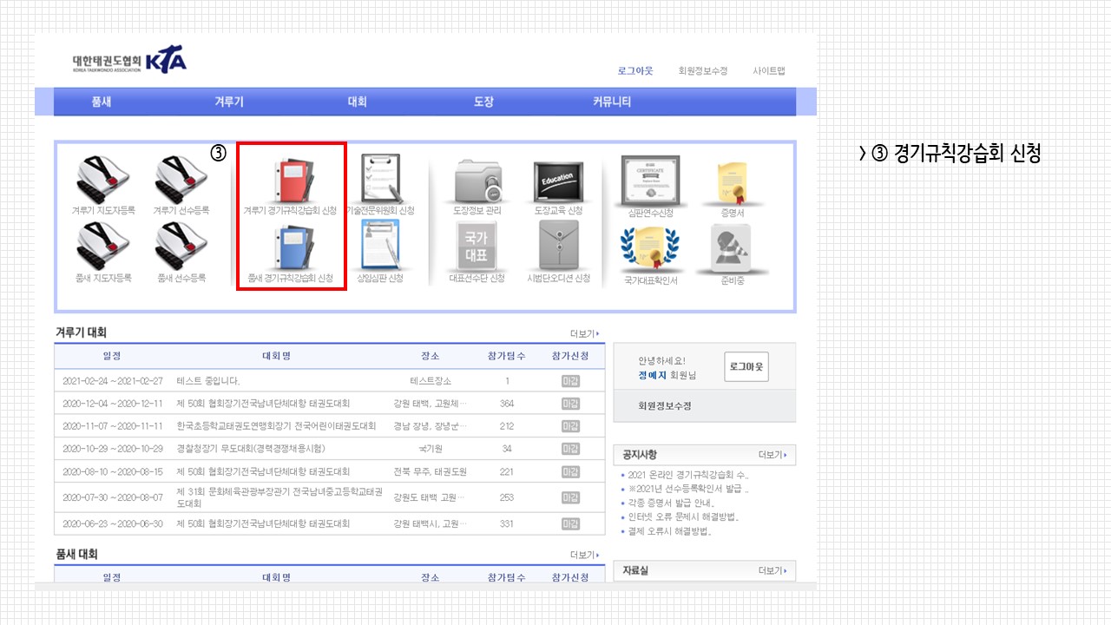Screen dimensions: 1111x625
Task: Open 한국초등학교태권도연맹회장기 전국어린이태권도대회
Action: coord(277,426)
